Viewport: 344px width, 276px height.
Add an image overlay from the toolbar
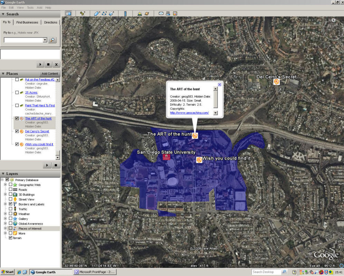pyautogui.click(x=111, y=13)
